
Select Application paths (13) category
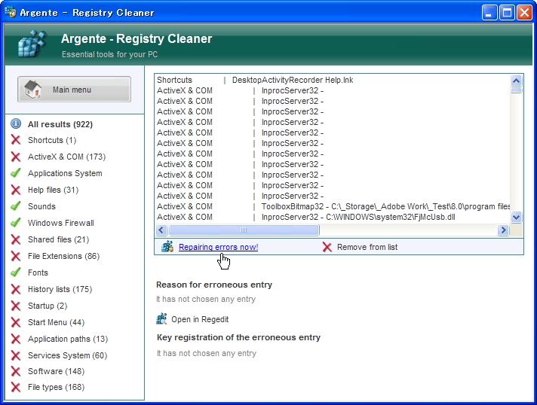click(68, 339)
